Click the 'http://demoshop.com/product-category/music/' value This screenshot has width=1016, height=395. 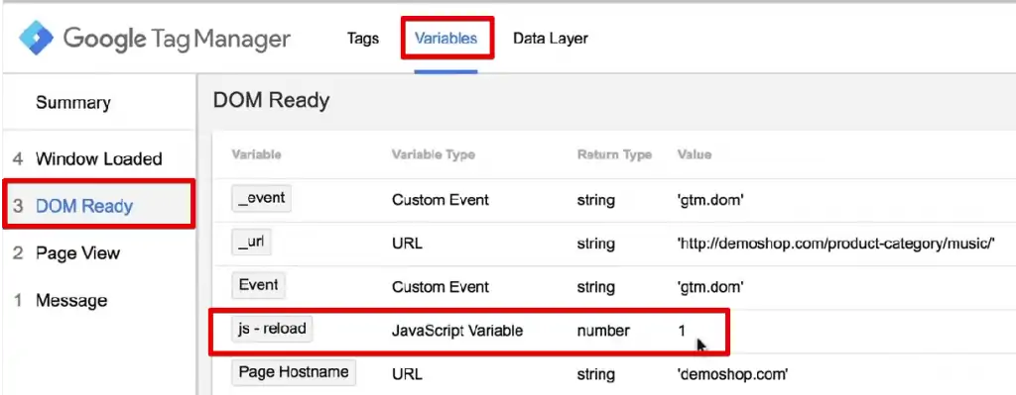835,244
